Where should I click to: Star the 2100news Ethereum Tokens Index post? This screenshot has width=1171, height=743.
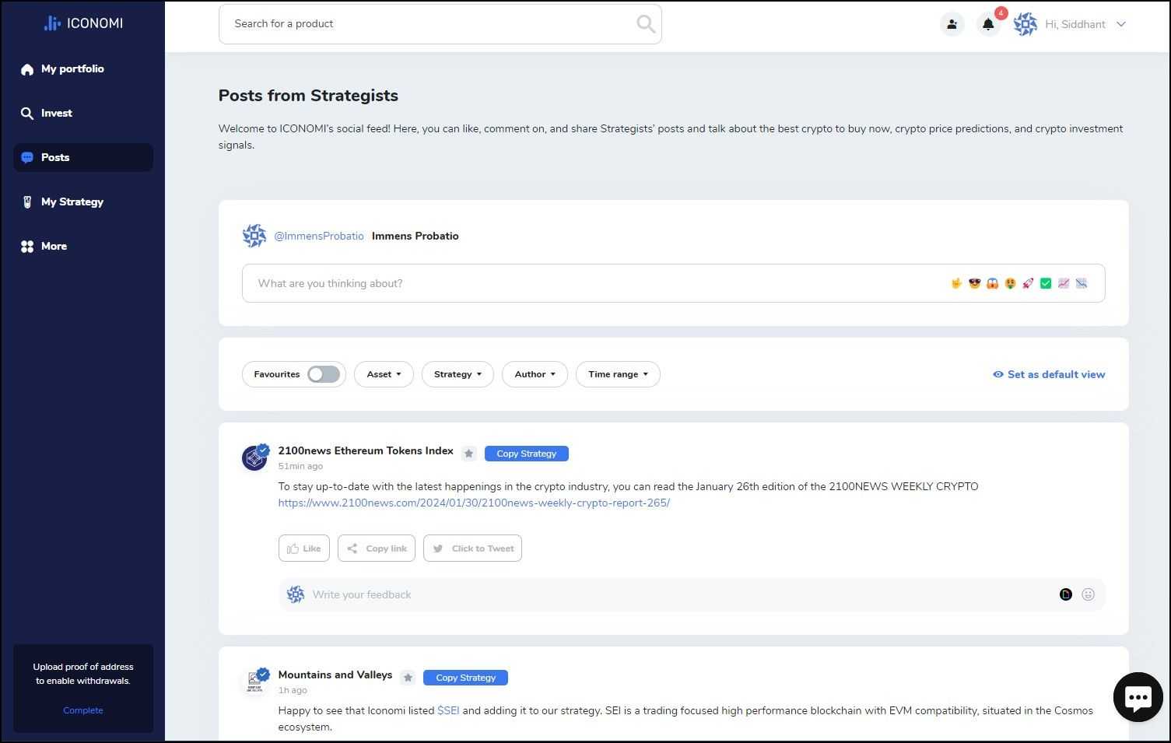pyautogui.click(x=468, y=453)
